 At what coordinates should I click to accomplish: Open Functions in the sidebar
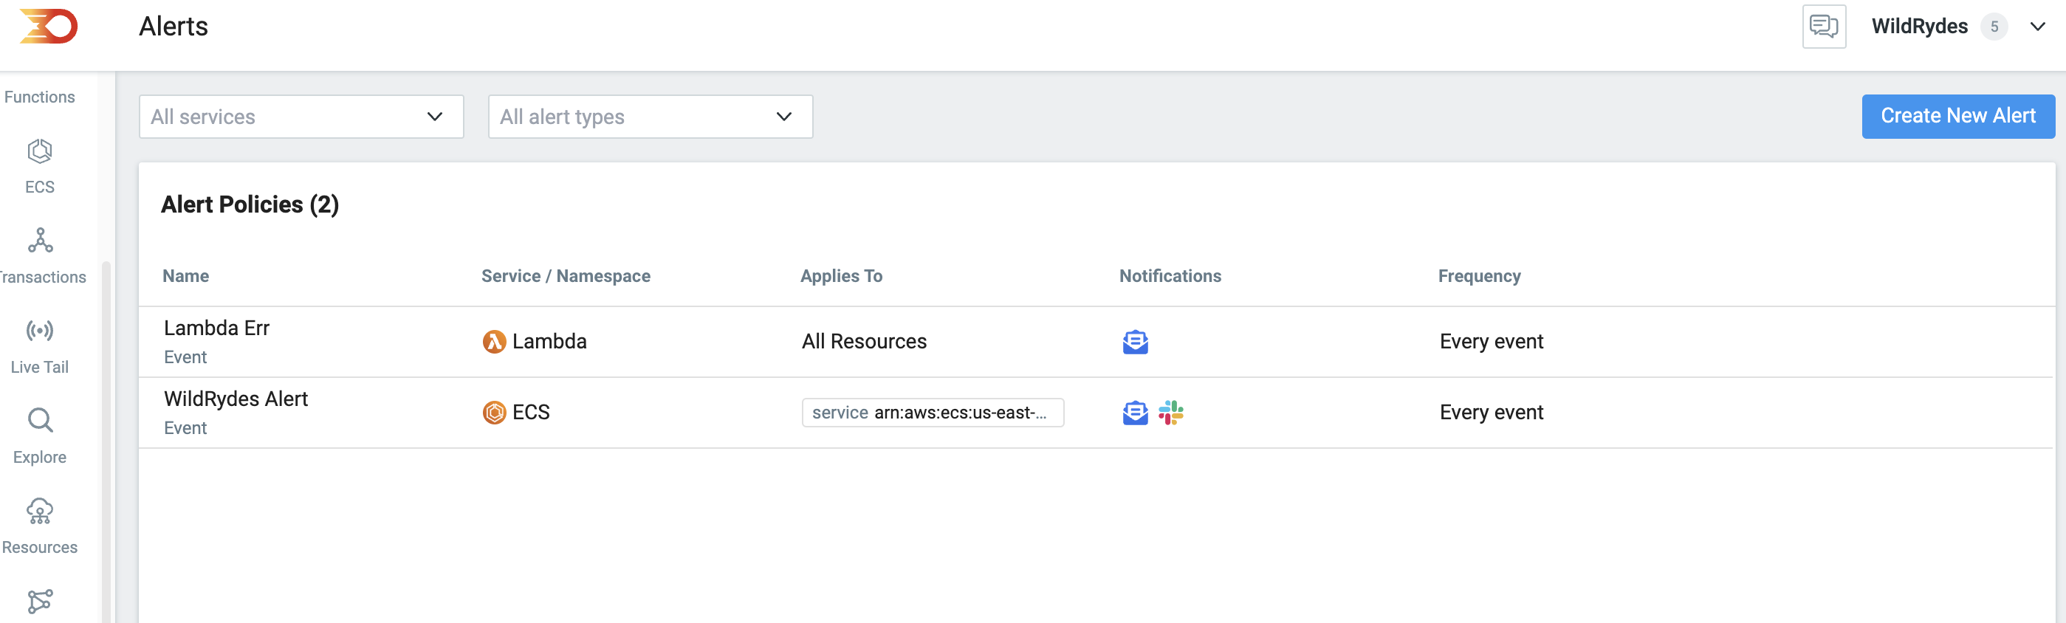39,97
